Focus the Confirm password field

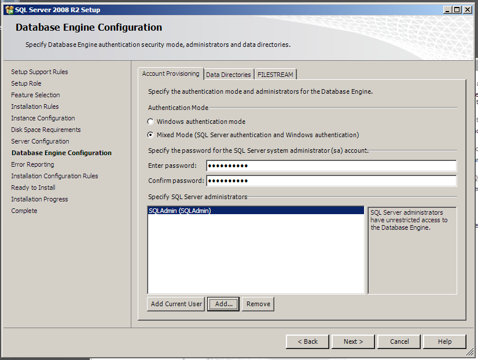pos(332,181)
